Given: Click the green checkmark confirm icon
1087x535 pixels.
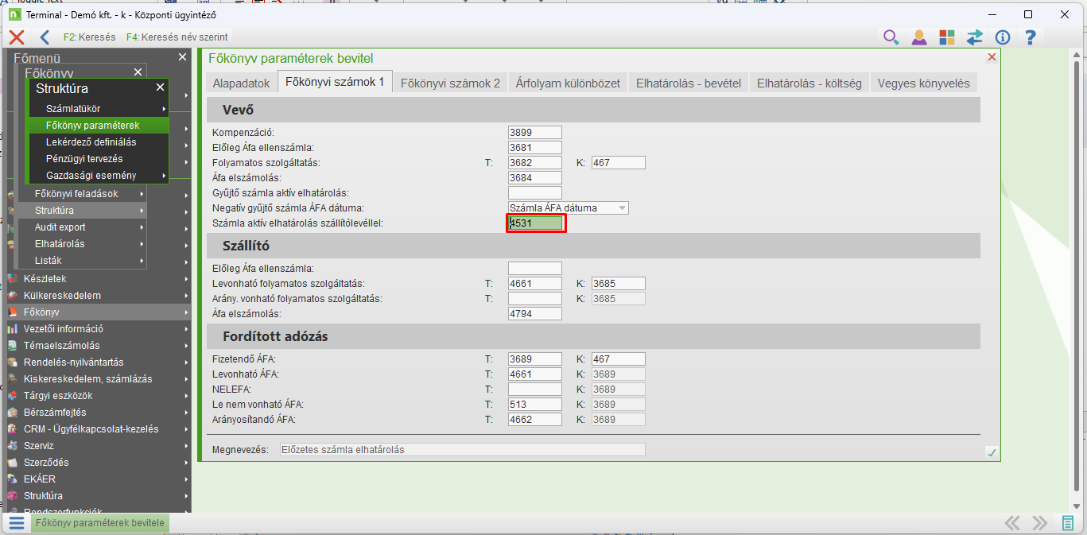Looking at the screenshot, I should click(991, 452).
